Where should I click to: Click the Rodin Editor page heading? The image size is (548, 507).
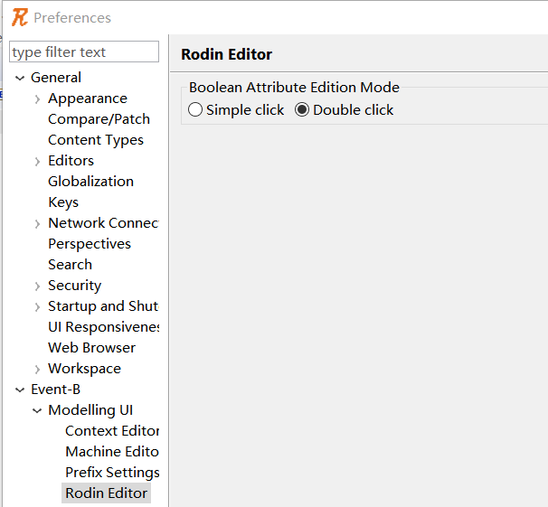click(x=226, y=54)
